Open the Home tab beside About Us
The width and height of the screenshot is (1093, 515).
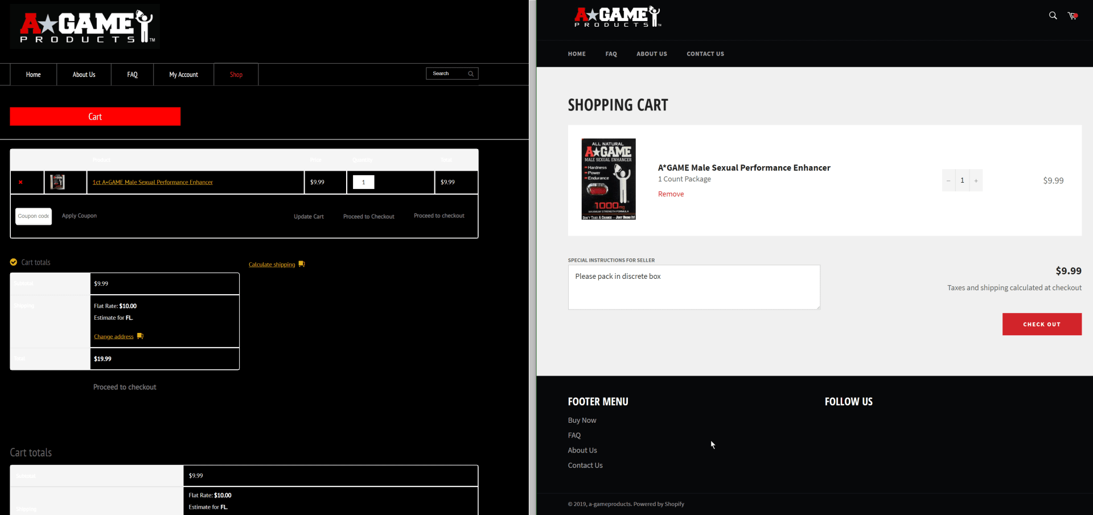[33, 75]
